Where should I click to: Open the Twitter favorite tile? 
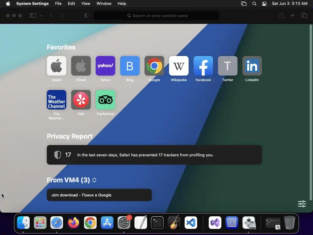[x=227, y=66]
